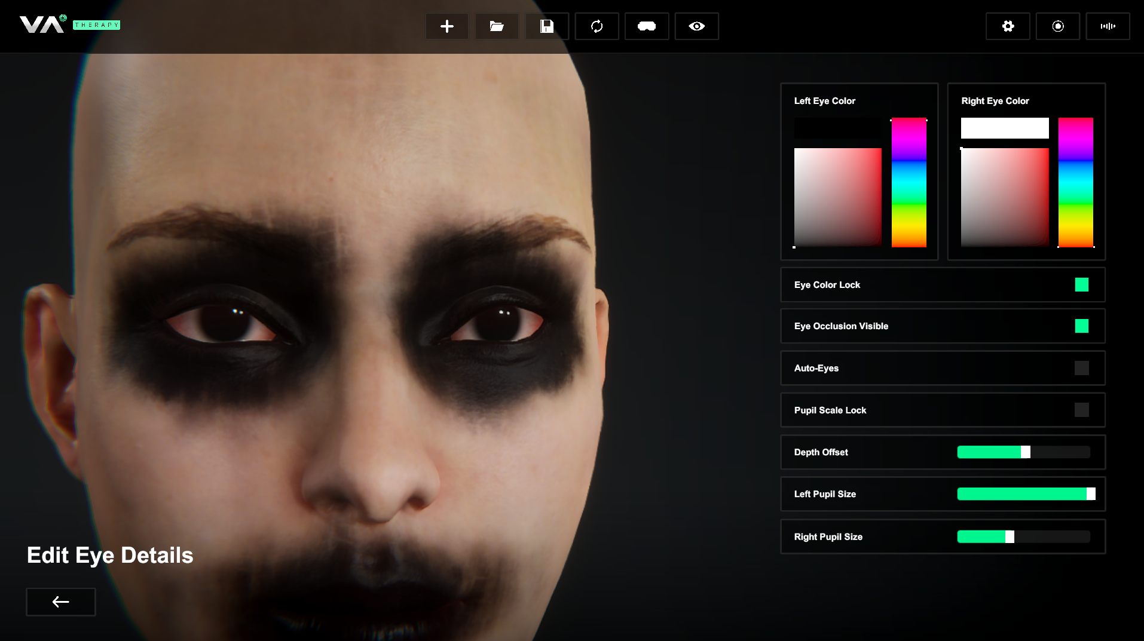Viewport: 1144px width, 641px height.
Task: Click the white Right Eye Color preview bar
Action: tap(1004, 128)
